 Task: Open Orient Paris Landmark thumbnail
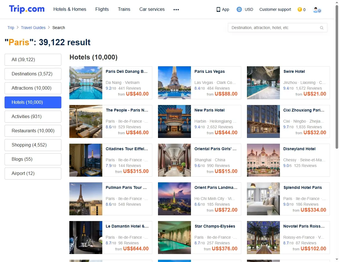[174, 199]
